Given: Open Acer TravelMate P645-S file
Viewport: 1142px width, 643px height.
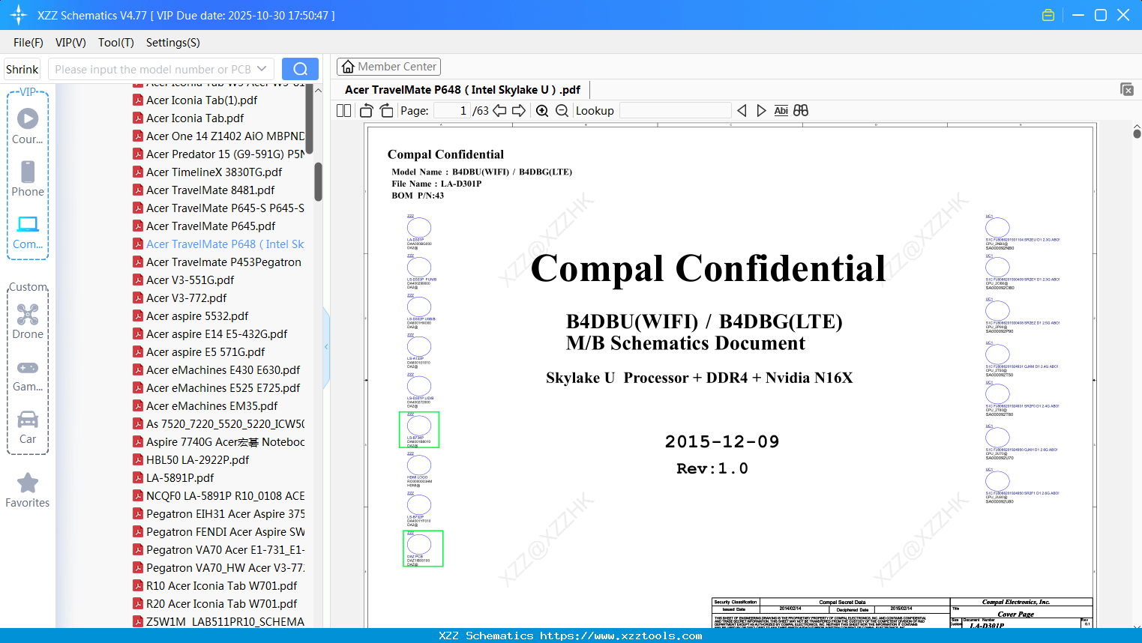Looking at the screenshot, I should click(218, 208).
